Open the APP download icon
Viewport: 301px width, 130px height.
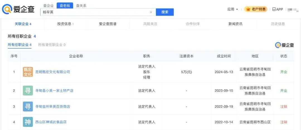[277, 9]
